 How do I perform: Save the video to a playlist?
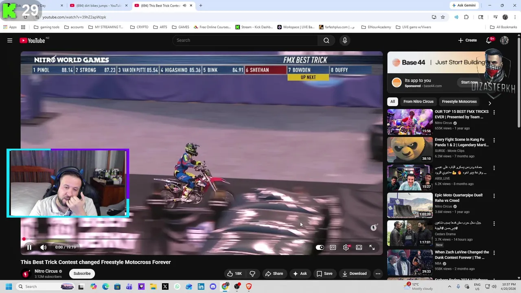coord(324,273)
